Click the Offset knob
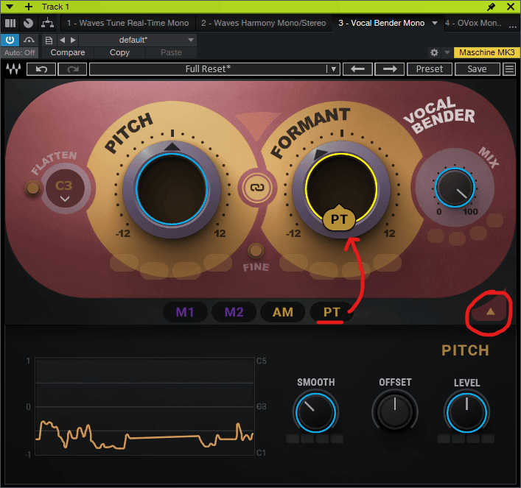The width and height of the screenshot is (521, 488). pyautogui.click(x=395, y=413)
